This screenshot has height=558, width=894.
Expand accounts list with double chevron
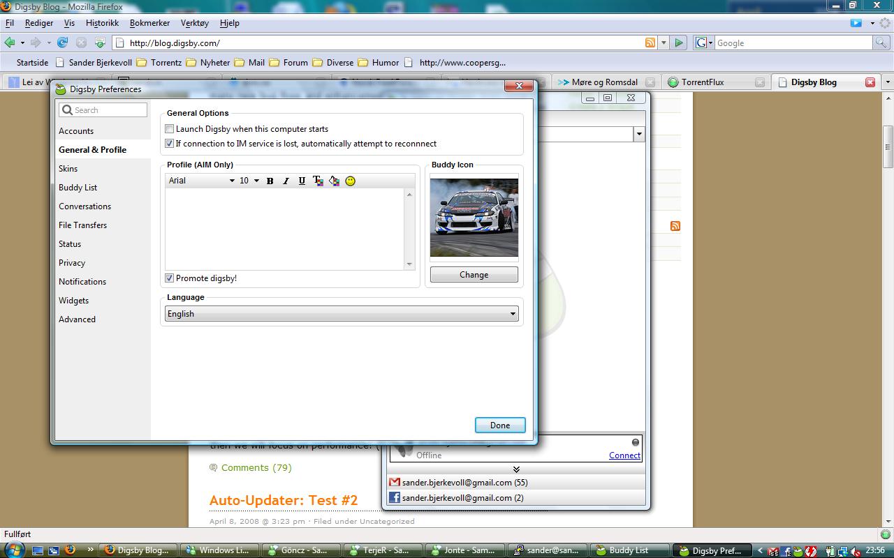coord(516,469)
